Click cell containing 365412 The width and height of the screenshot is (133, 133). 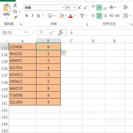point(23,81)
